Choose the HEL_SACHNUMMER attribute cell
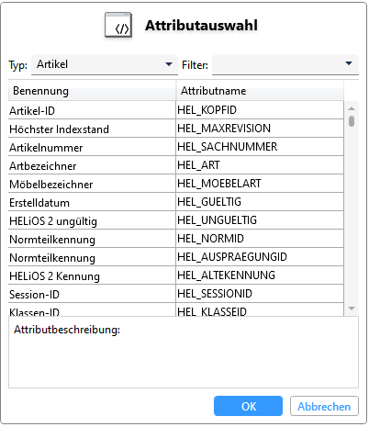The height and width of the screenshot is (427, 369). coord(260,147)
